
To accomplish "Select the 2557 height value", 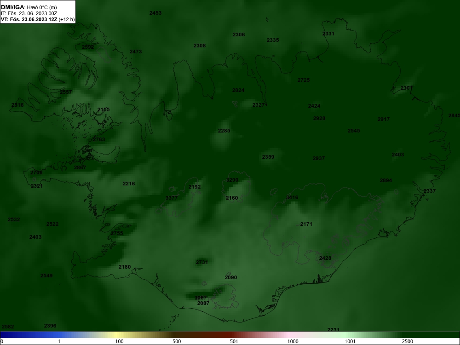I will coord(66,92).
